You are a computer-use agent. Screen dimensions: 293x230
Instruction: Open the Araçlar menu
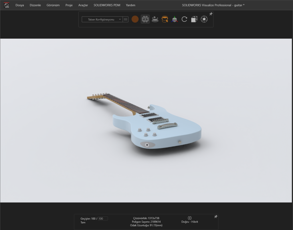[x=83, y=5]
